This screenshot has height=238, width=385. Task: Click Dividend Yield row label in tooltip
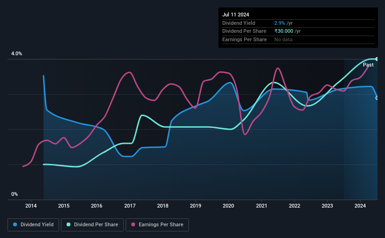pyautogui.click(x=239, y=23)
